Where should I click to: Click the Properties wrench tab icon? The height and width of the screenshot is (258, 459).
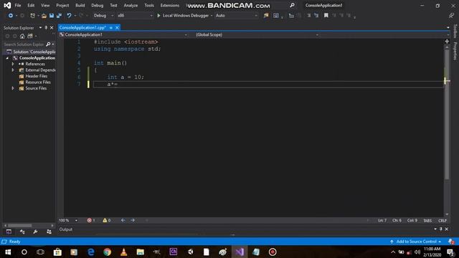[x=35, y=231]
